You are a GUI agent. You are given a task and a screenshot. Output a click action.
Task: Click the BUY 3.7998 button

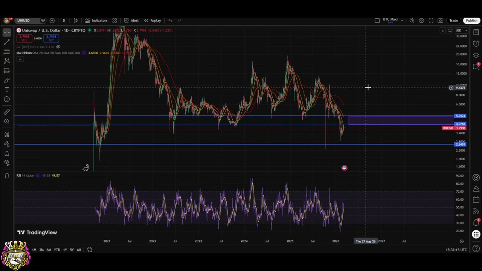(51, 38)
